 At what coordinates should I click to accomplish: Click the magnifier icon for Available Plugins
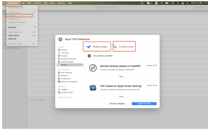(115, 47)
